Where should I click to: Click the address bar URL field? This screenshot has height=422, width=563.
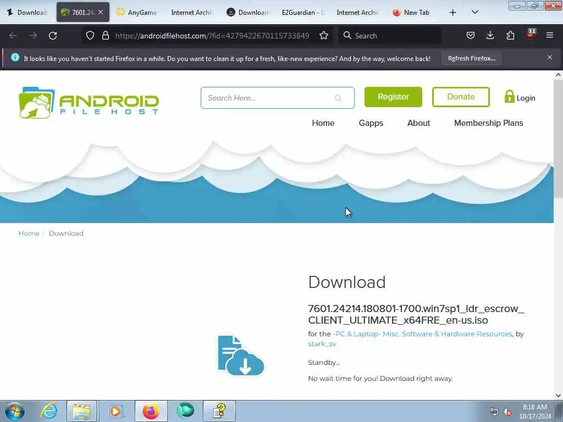coord(212,36)
